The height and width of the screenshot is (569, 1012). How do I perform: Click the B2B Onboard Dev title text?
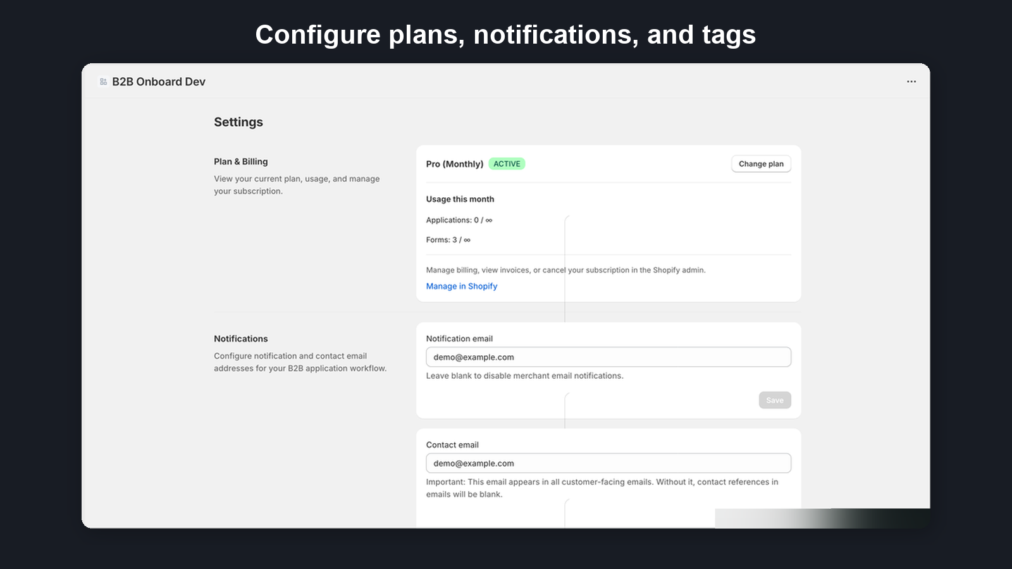pyautogui.click(x=158, y=81)
